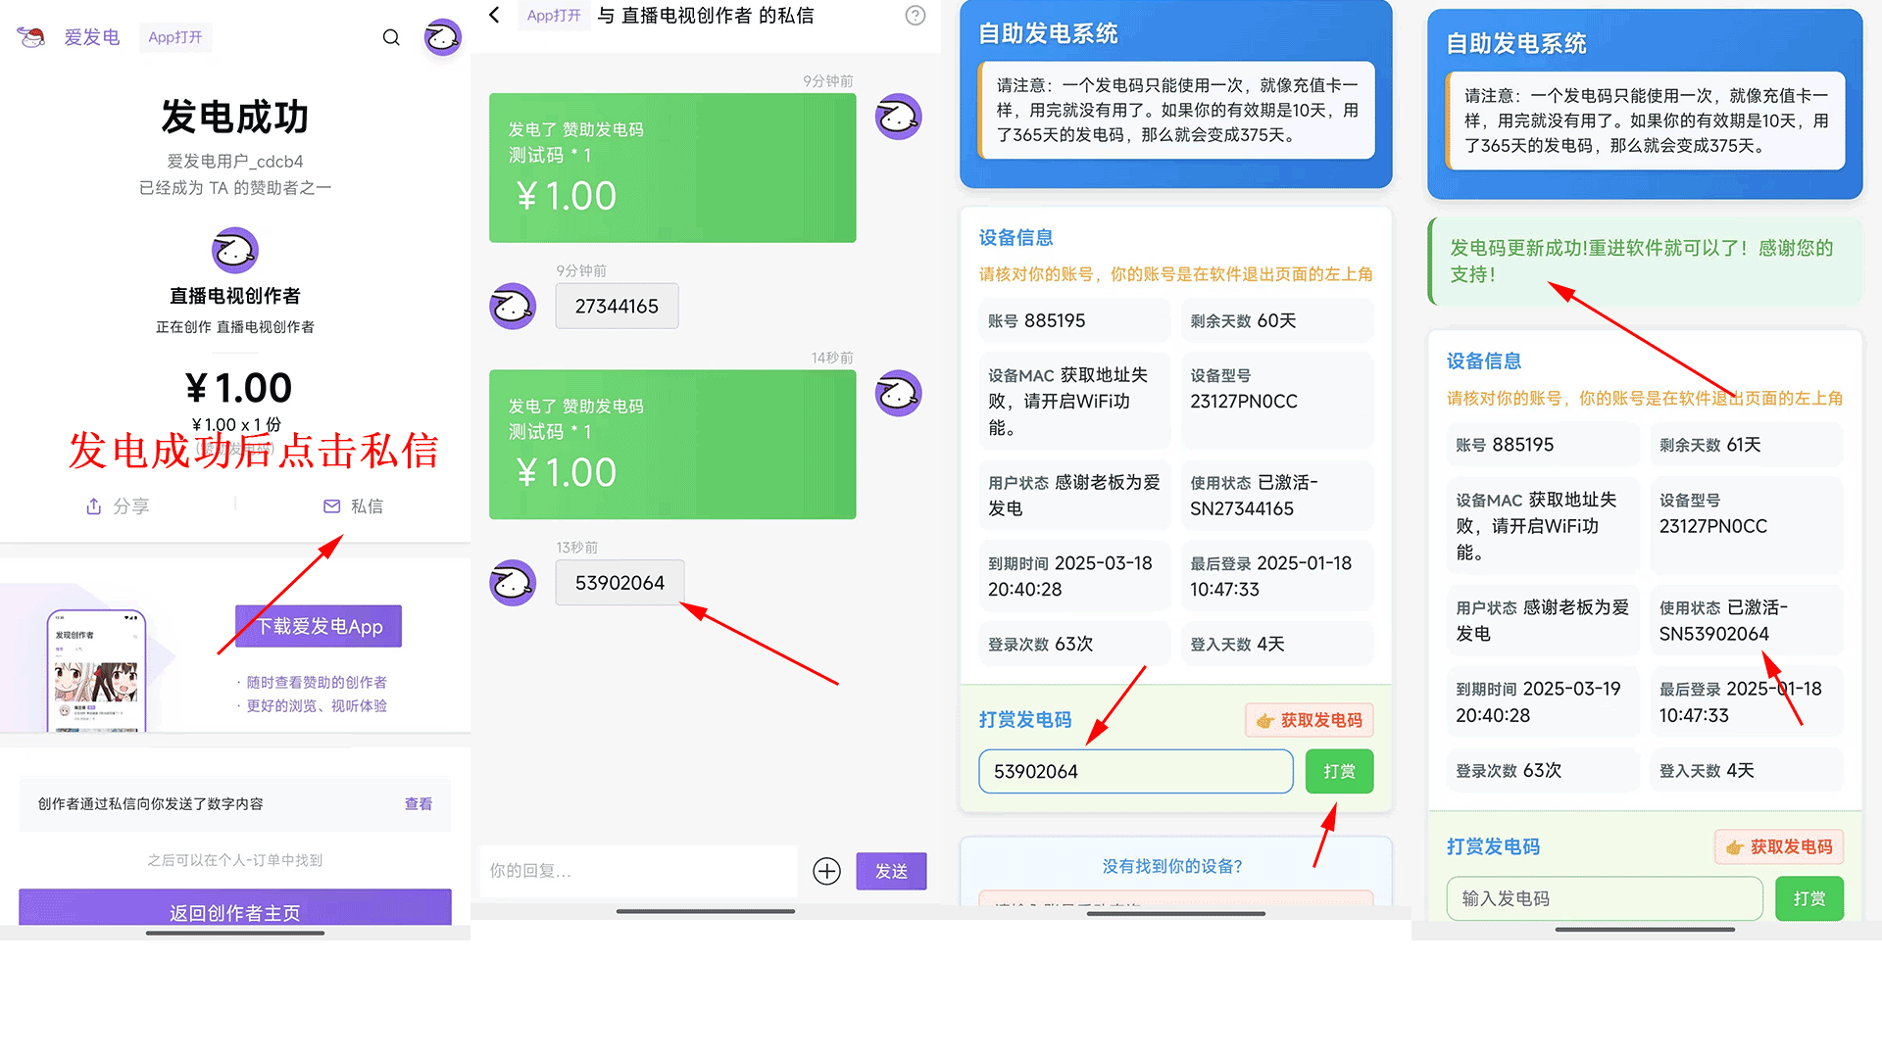
Task: Open the profile avatar at top
Action: coord(442,37)
